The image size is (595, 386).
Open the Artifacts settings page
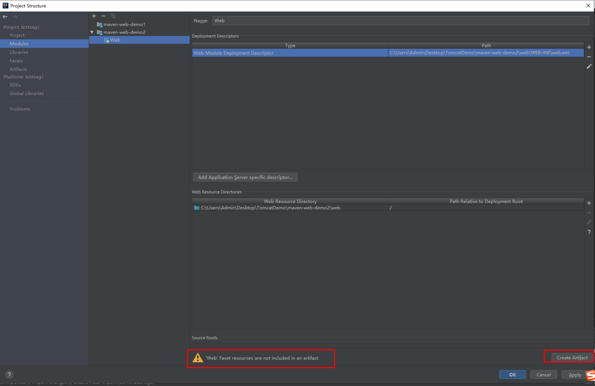18,69
